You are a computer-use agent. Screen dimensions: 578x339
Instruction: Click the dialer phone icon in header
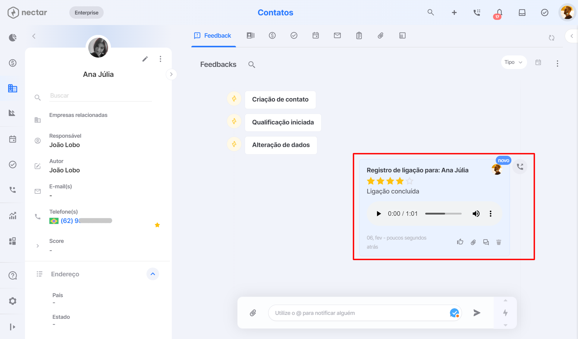tap(477, 13)
